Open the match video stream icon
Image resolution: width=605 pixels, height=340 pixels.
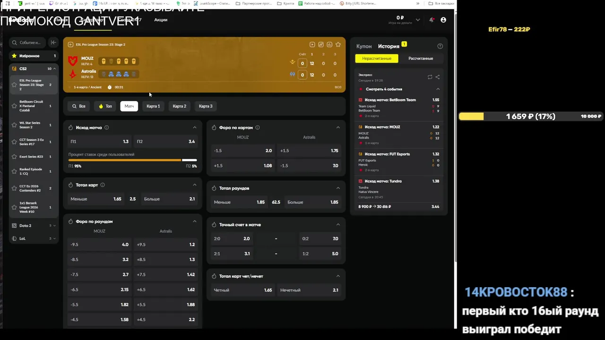point(312,44)
